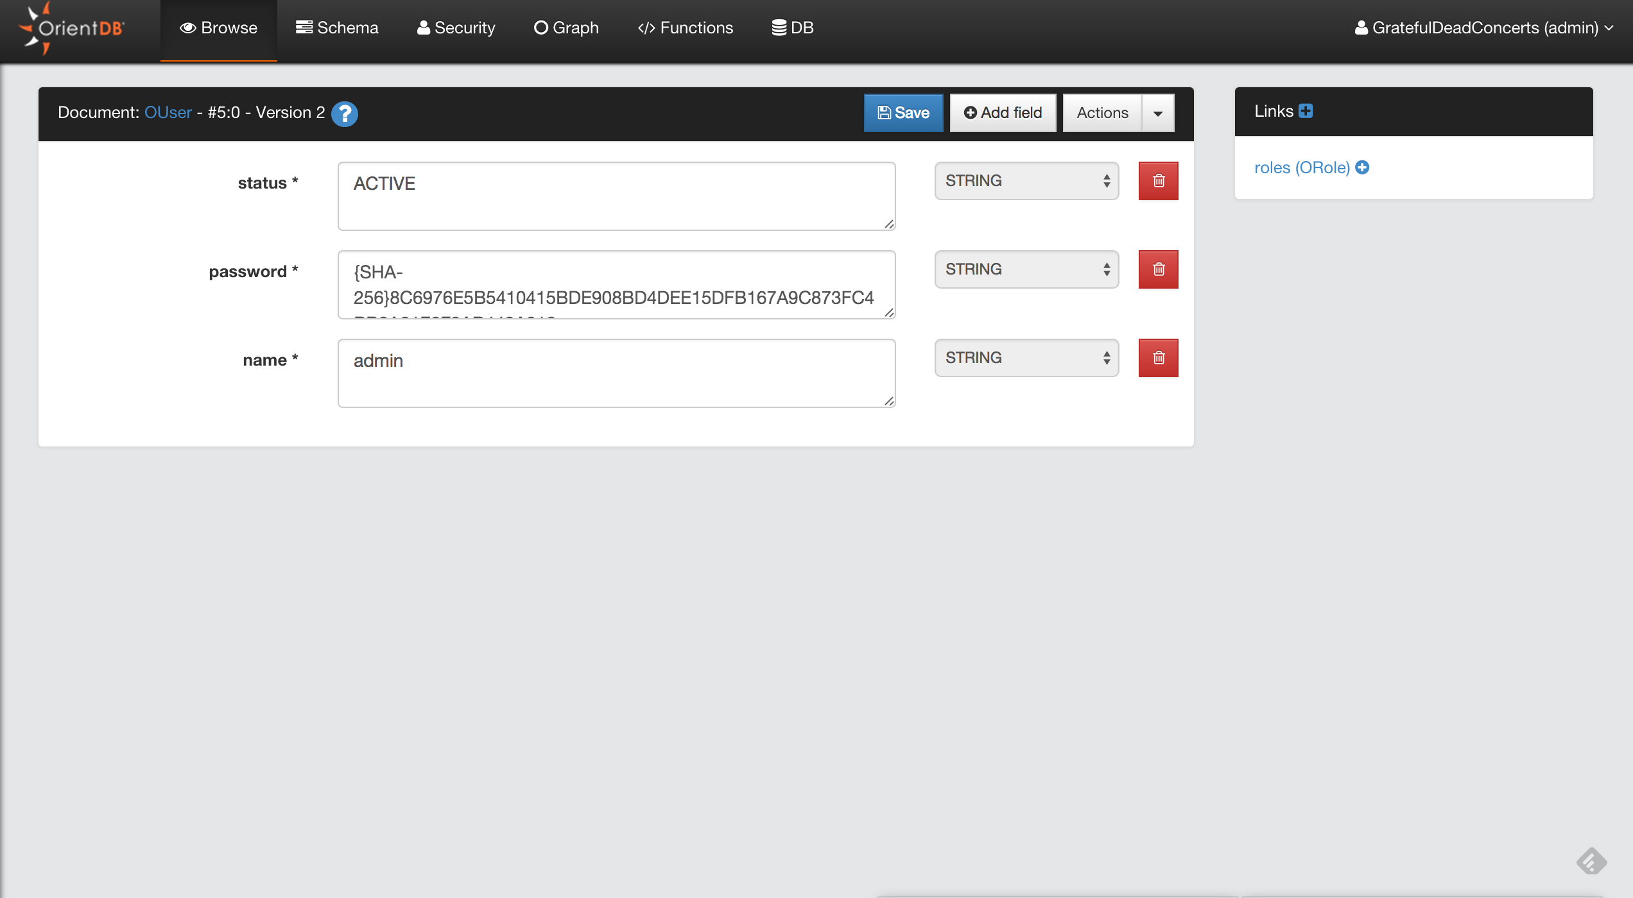The height and width of the screenshot is (898, 1633).
Task: Open the name field type dropdown
Action: pos(1026,358)
